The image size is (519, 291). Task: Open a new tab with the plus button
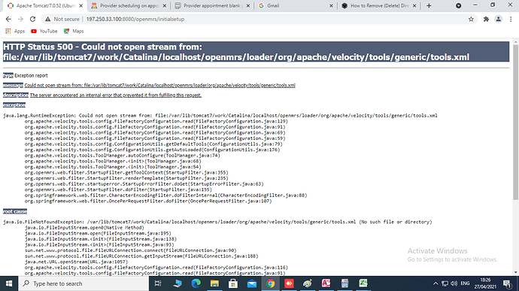click(429, 5)
